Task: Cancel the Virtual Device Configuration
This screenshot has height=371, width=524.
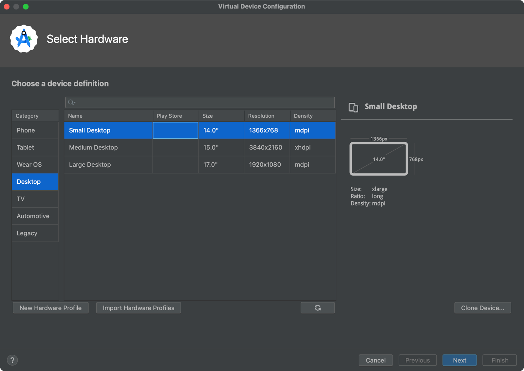Action: click(376, 360)
